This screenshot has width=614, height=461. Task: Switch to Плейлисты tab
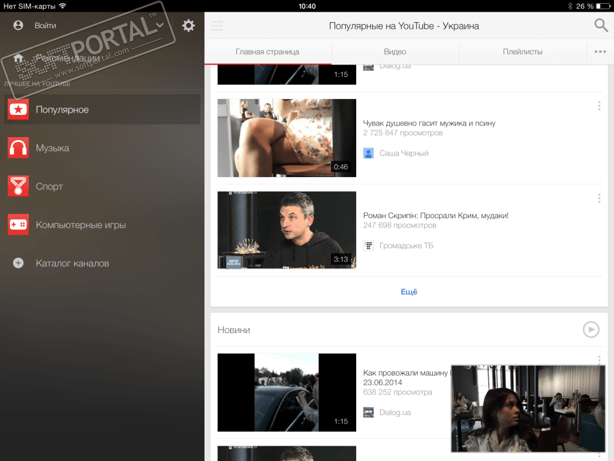click(523, 52)
